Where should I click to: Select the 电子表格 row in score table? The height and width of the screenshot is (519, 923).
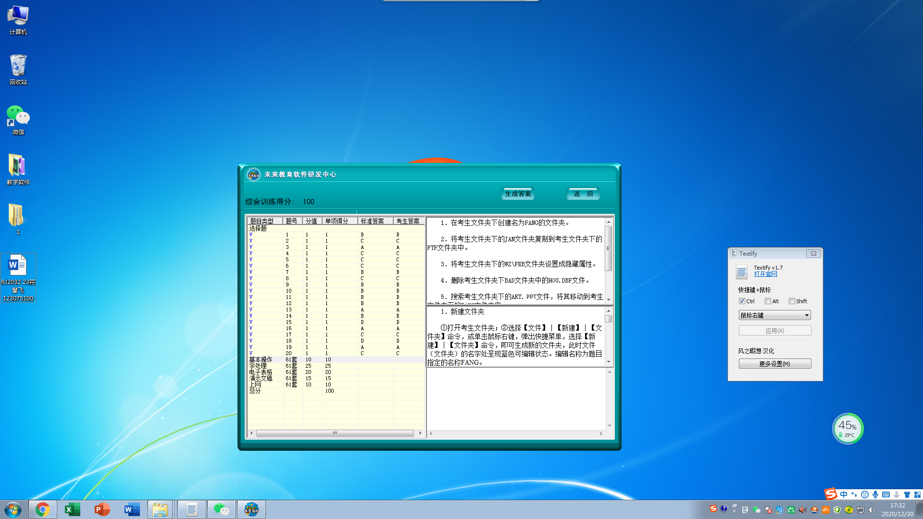(336, 372)
